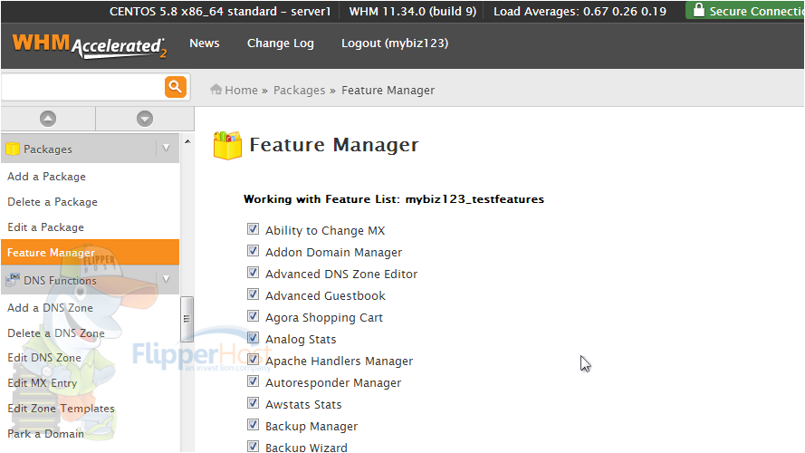Click the sidebar scrollbar up arrow
This screenshot has height=453, width=805.
tap(187, 141)
